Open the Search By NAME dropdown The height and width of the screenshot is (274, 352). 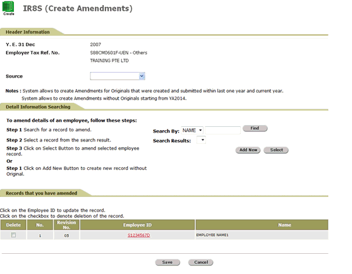(192, 130)
